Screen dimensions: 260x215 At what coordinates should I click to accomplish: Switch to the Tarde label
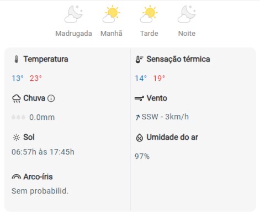pyautogui.click(x=149, y=34)
